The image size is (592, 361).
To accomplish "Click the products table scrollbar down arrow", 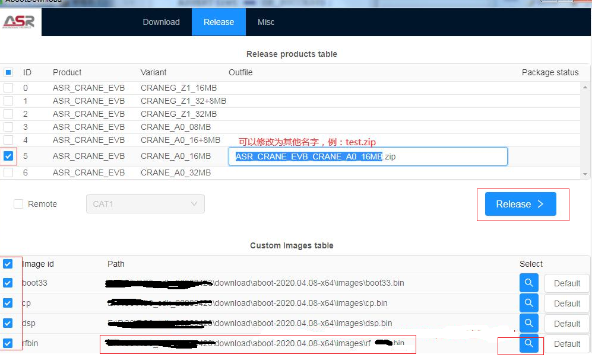I will click(x=585, y=174).
